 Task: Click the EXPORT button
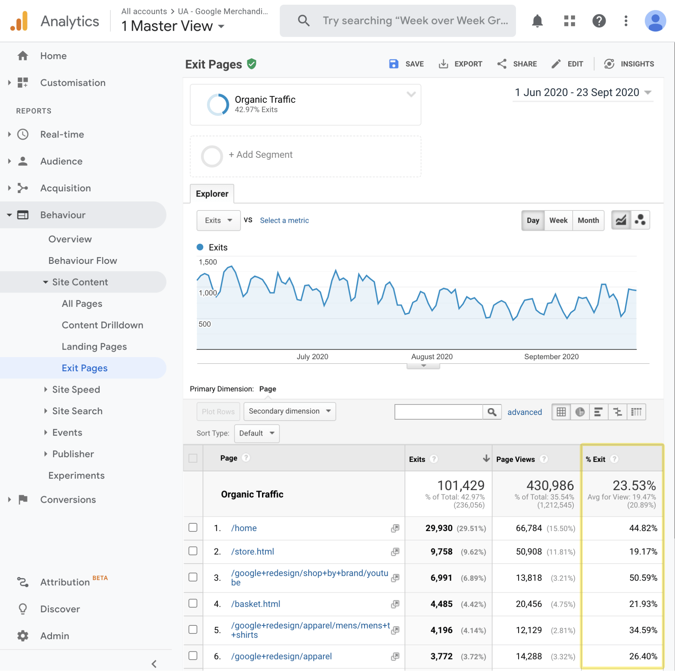460,64
